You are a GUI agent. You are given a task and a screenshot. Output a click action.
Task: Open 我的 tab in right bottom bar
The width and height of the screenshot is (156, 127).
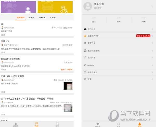coord(140,125)
